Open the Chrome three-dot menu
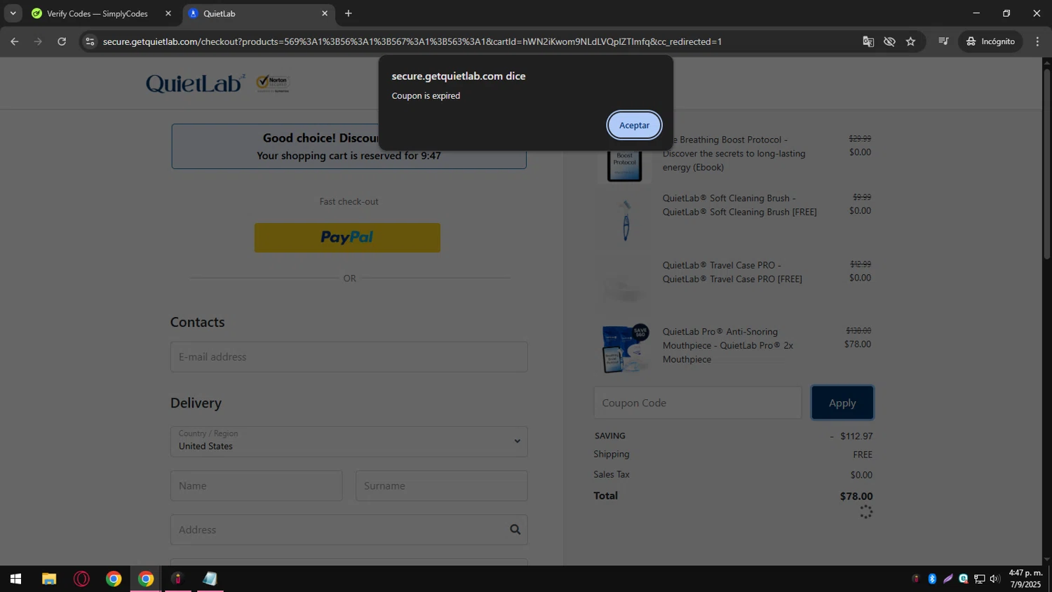This screenshot has height=592, width=1052. [1037, 41]
